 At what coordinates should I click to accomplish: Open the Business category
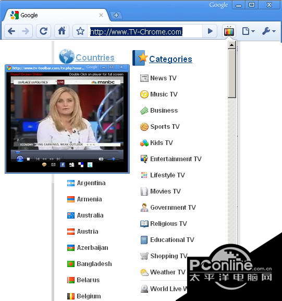[164, 111]
